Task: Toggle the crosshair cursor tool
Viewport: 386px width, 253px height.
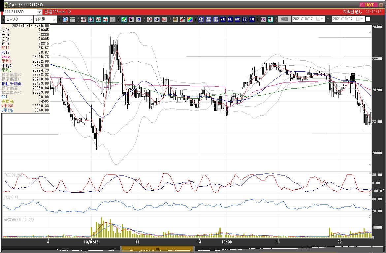Action: (73, 19)
